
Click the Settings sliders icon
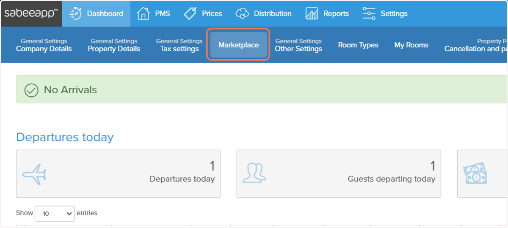click(369, 14)
